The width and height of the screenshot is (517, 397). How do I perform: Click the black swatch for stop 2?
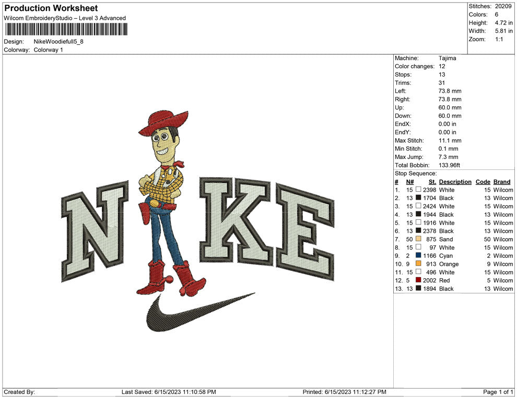pyautogui.click(x=418, y=197)
